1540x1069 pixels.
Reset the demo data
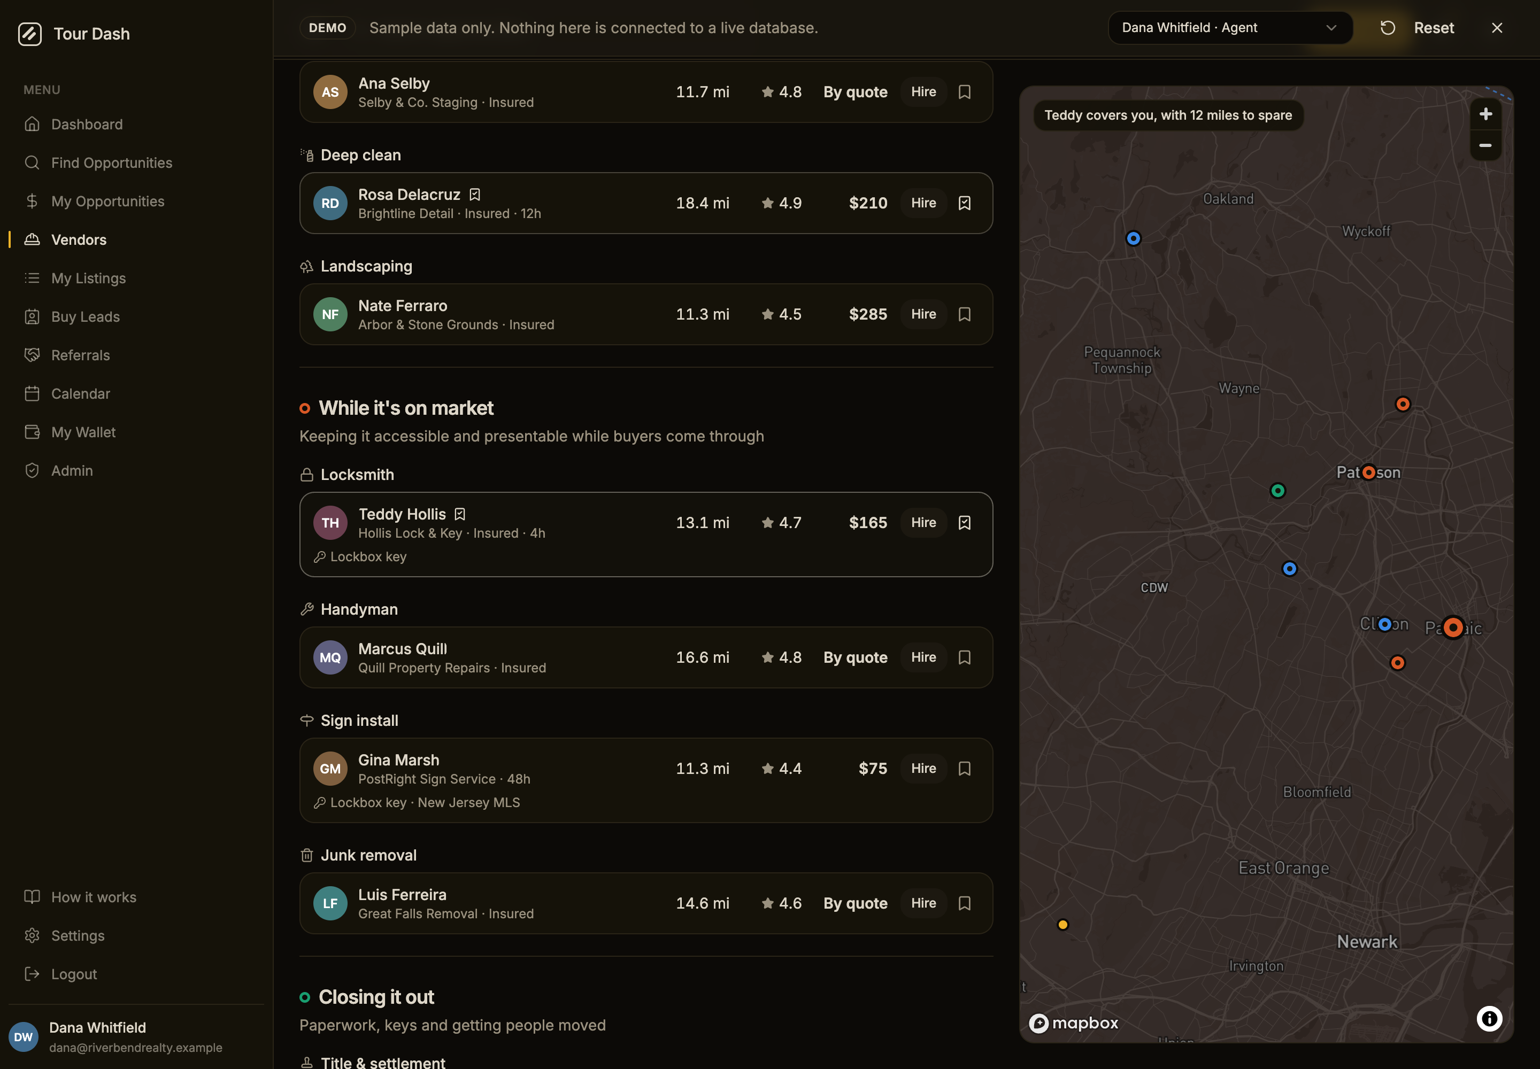click(1418, 27)
